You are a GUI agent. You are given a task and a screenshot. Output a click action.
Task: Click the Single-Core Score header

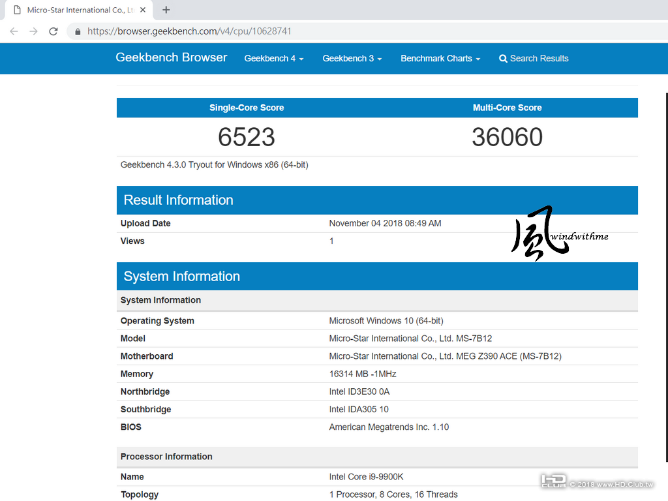[247, 108]
